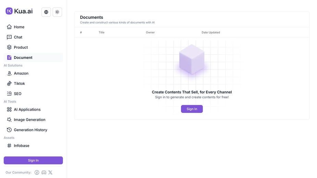View Generation History
The width and height of the screenshot is (317, 178).
(x=33, y=130)
